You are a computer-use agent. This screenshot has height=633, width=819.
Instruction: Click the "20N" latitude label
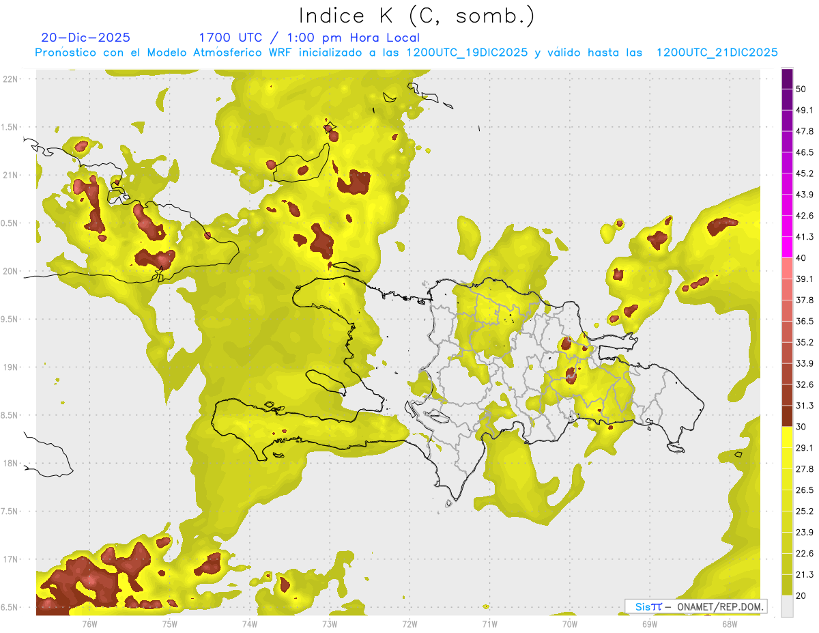(12, 271)
